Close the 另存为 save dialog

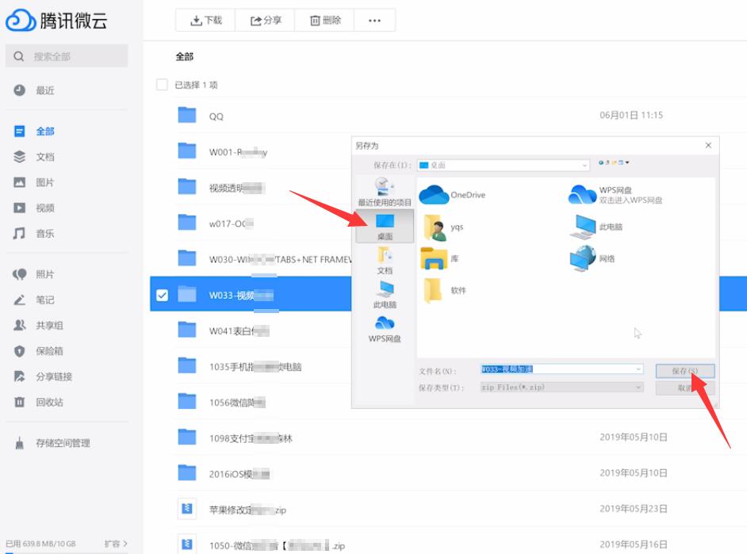[x=708, y=145]
